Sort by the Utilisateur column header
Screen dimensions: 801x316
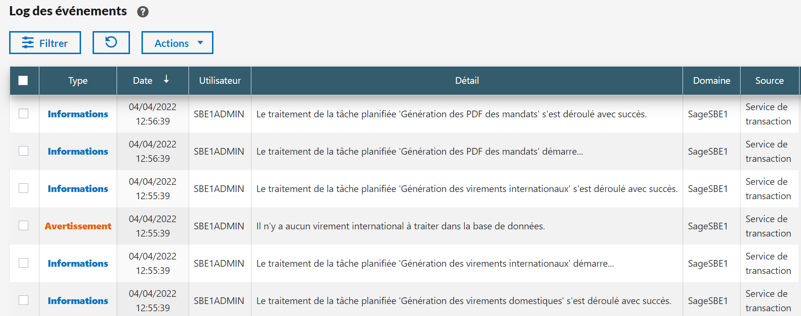point(220,80)
